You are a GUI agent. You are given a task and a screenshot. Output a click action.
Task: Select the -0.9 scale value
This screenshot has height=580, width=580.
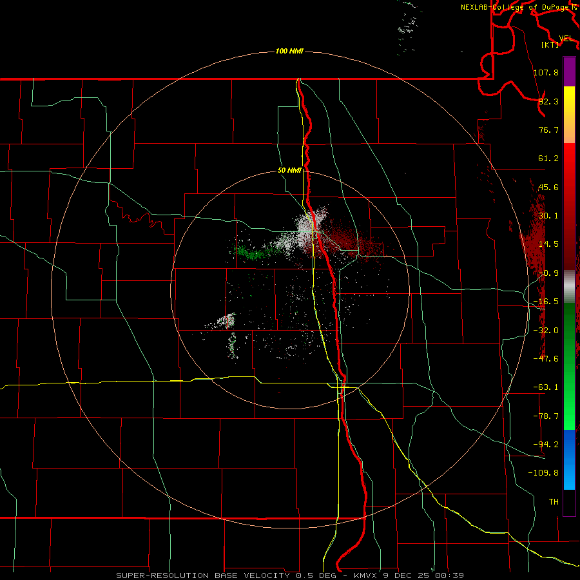[548, 273]
